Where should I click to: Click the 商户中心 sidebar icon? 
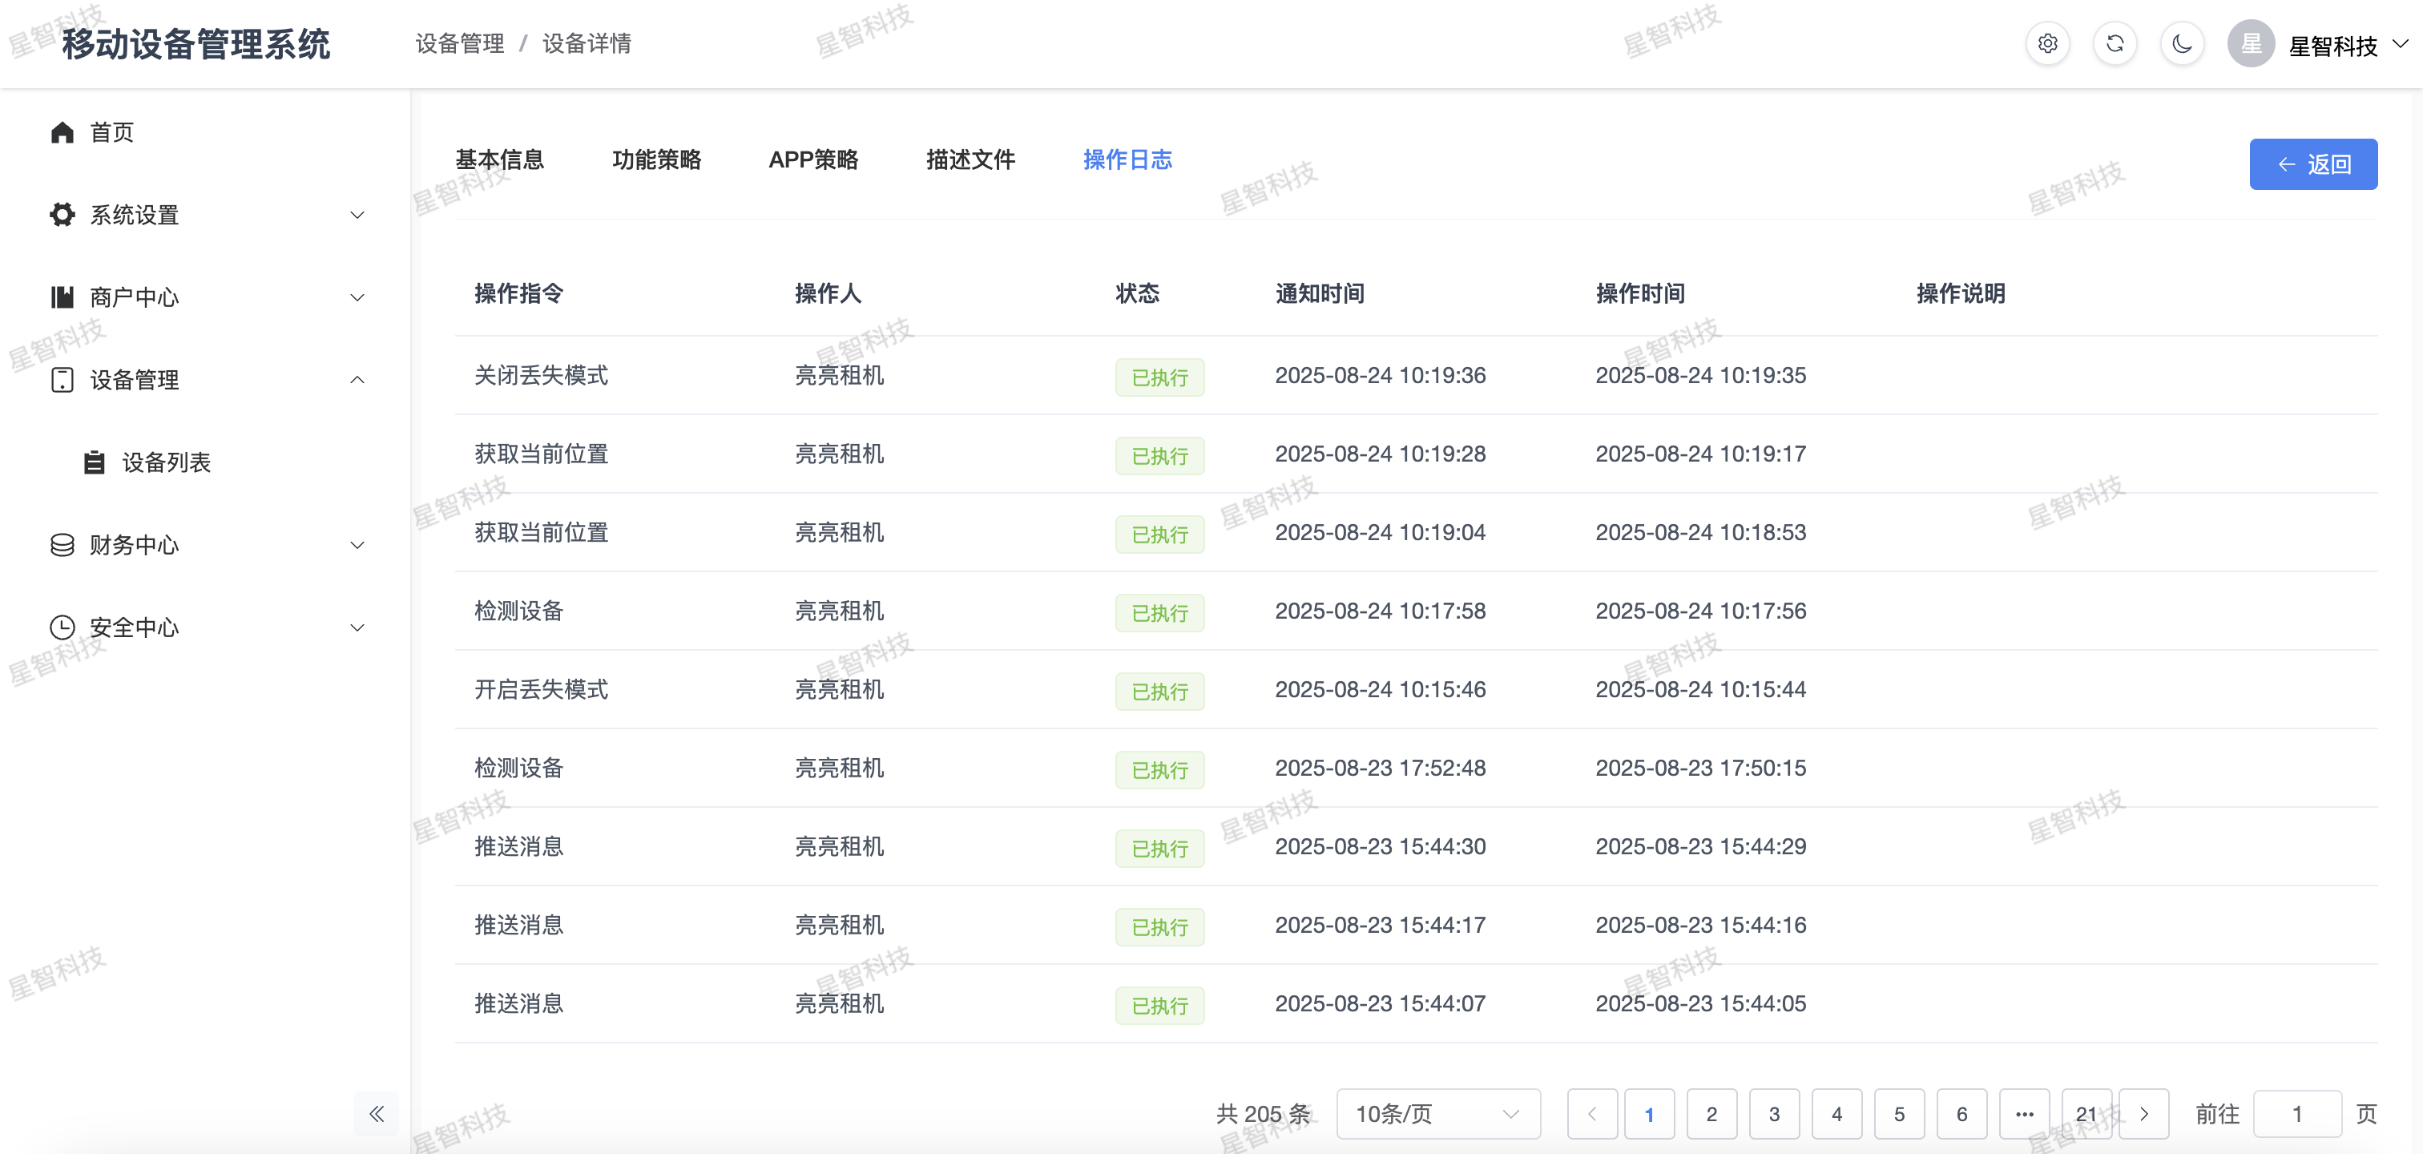pos(62,297)
